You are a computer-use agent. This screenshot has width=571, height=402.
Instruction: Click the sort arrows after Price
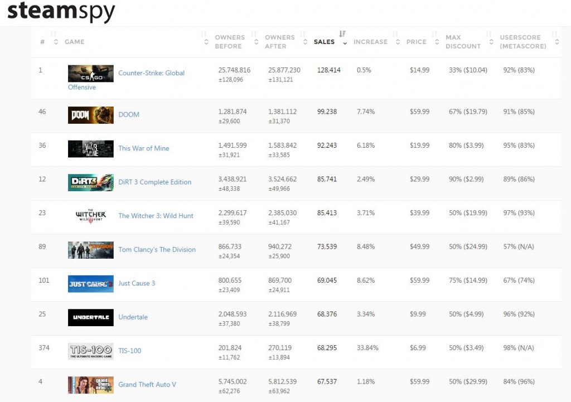click(x=437, y=42)
